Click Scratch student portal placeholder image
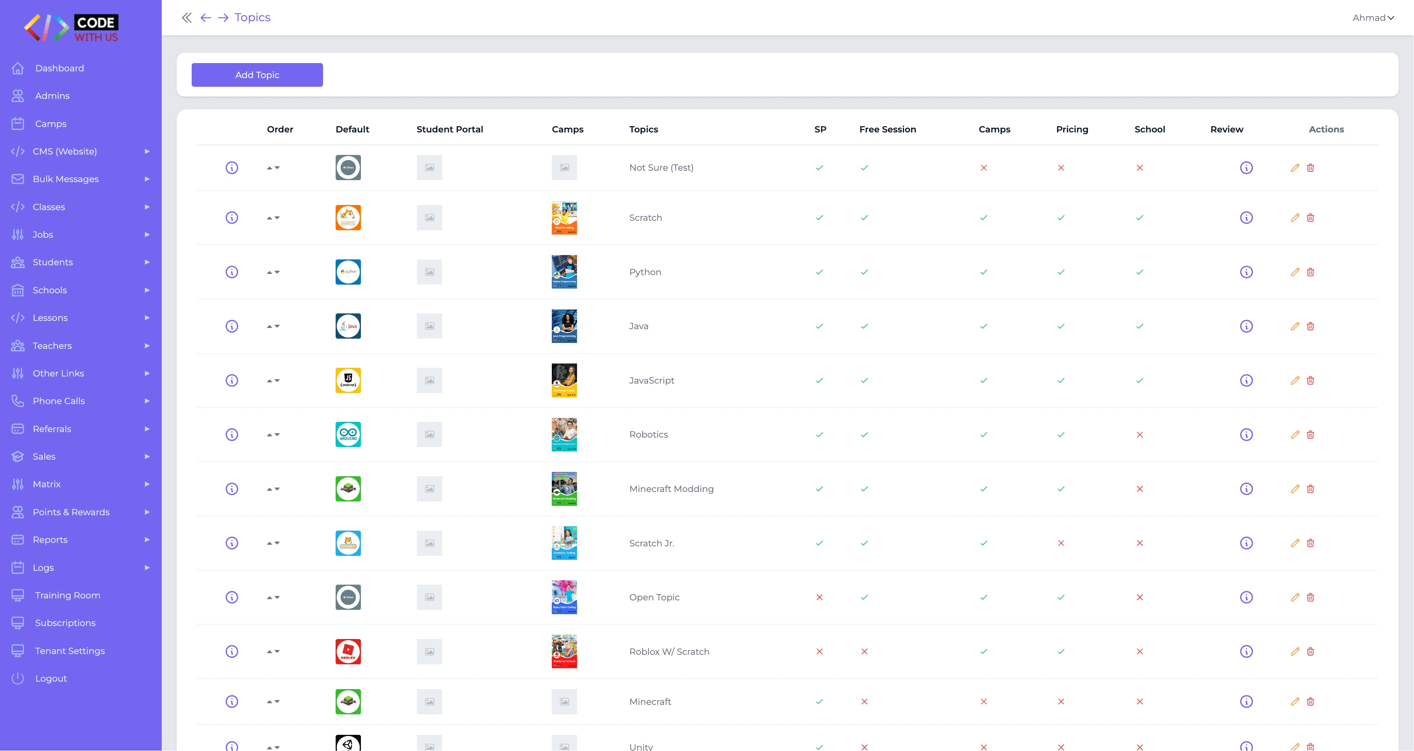The image size is (1414, 751). pyautogui.click(x=429, y=218)
